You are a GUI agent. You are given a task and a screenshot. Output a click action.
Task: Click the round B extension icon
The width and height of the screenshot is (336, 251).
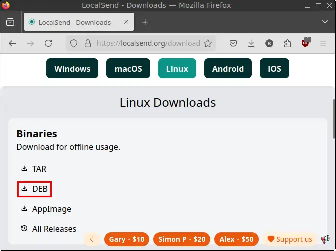269,43
